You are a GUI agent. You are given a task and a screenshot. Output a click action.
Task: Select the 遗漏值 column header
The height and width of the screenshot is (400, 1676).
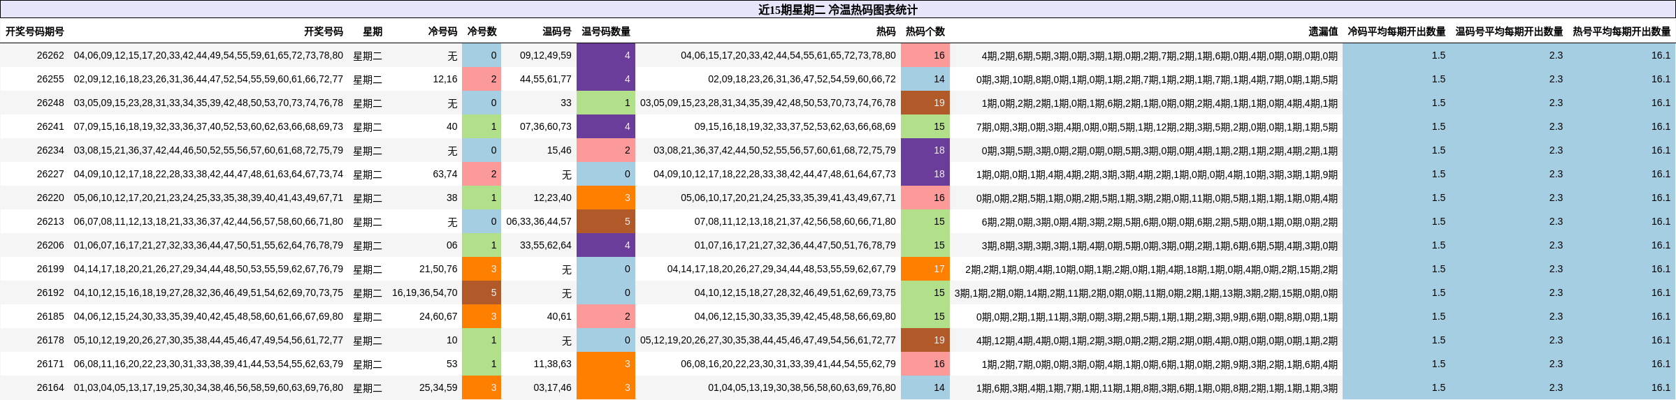1324,31
